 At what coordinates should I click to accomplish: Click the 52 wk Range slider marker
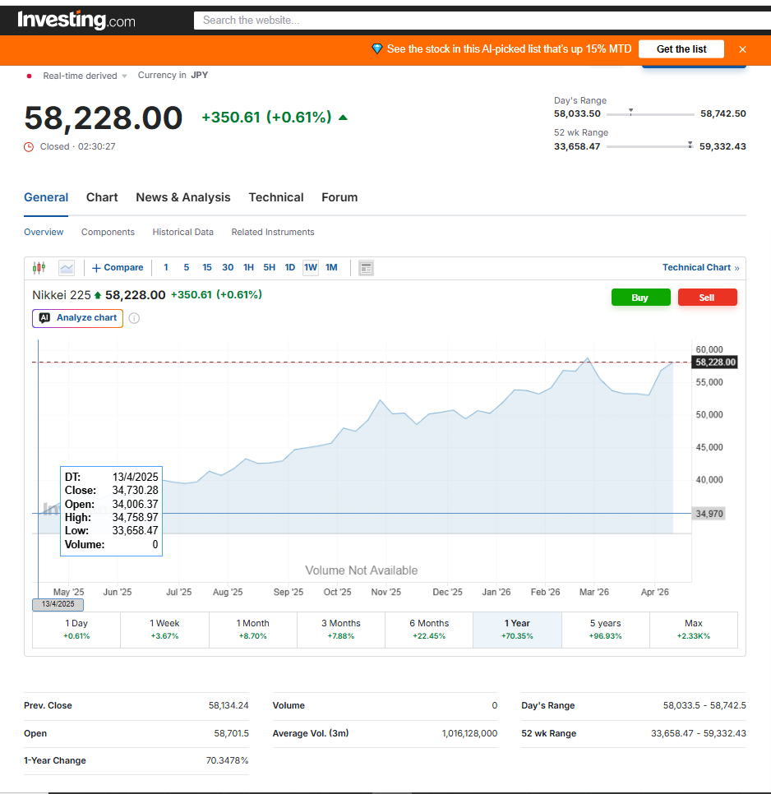[x=690, y=145]
